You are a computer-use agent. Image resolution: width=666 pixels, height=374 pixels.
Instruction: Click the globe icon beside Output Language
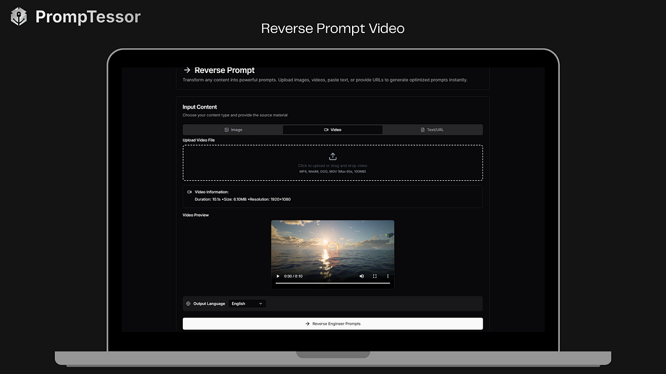tap(188, 303)
